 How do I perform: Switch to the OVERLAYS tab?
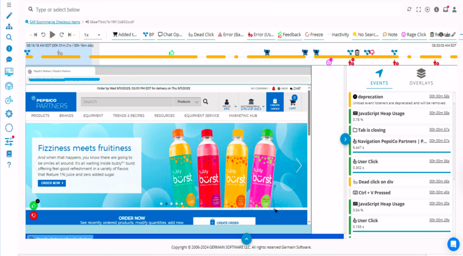[421, 77]
